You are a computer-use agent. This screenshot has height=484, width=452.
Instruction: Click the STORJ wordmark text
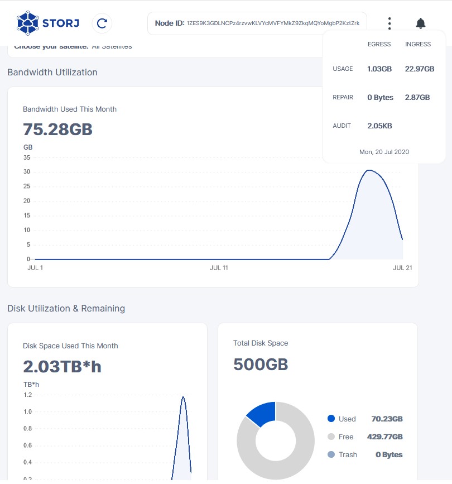[61, 23]
